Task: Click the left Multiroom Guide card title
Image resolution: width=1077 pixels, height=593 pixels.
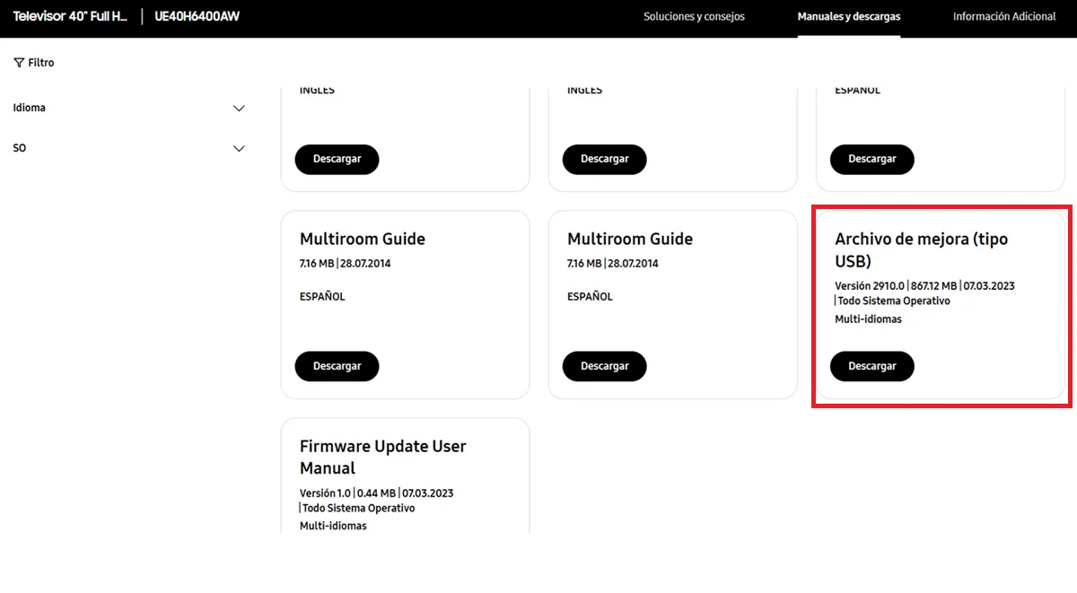Action: (x=363, y=239)
